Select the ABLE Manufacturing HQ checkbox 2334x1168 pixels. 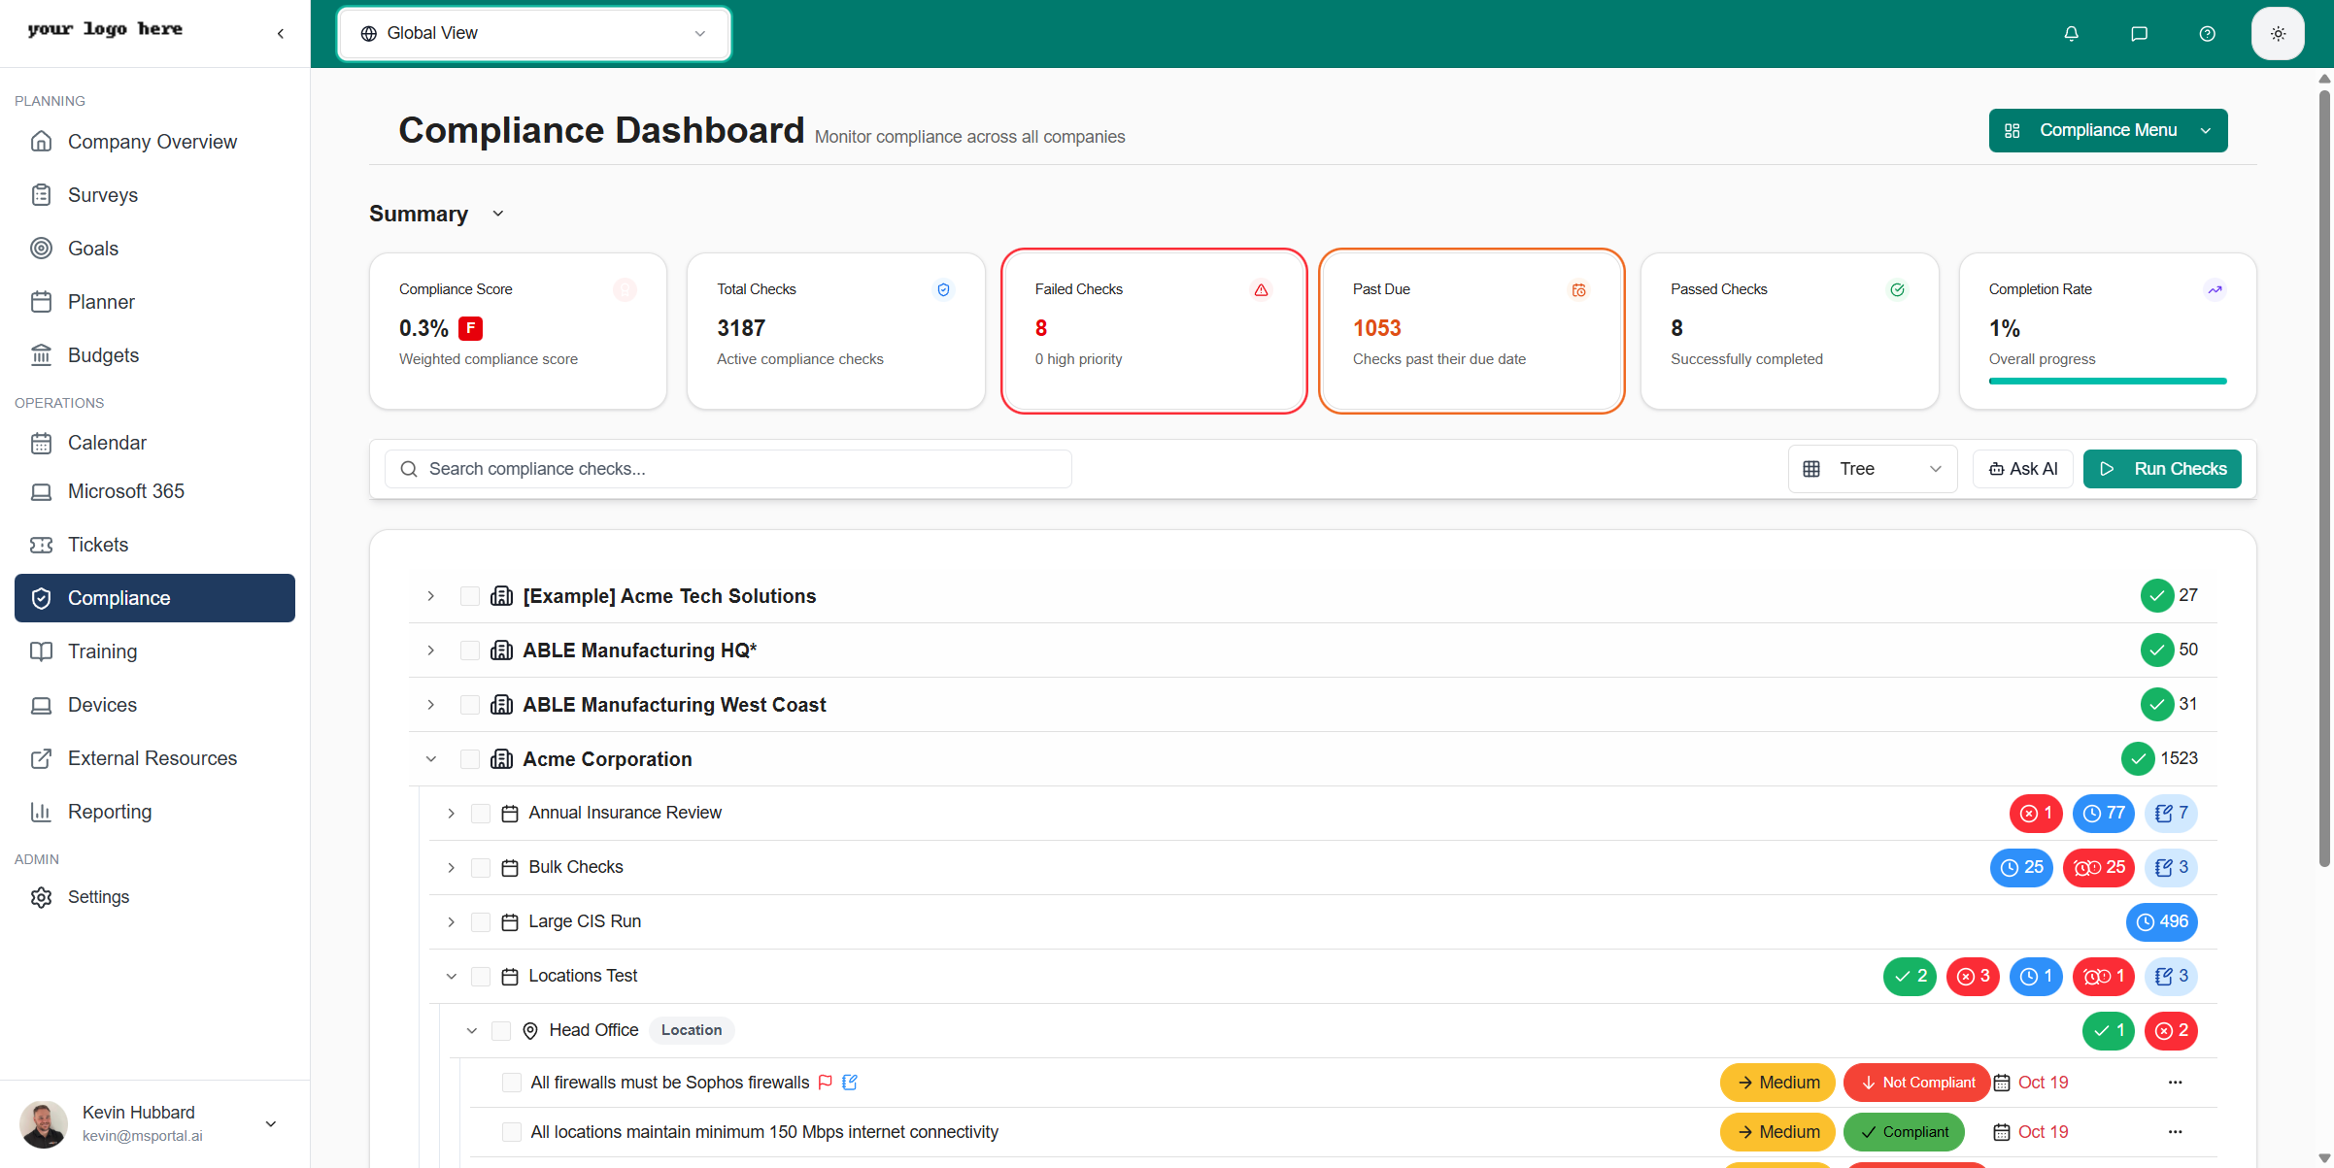(471, 651)
